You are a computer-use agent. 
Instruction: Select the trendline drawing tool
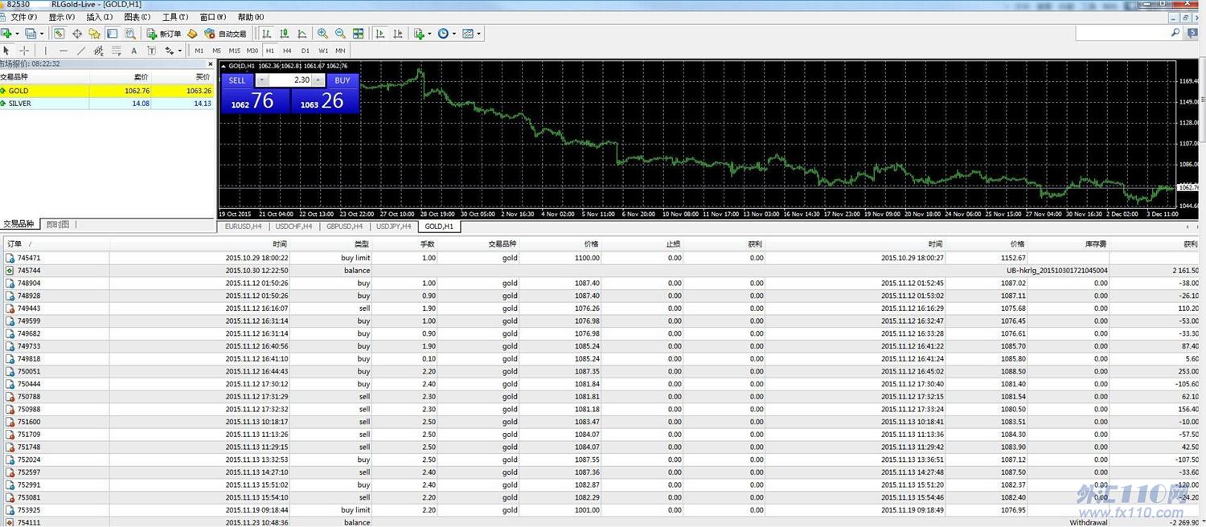[x=81, y=51]
